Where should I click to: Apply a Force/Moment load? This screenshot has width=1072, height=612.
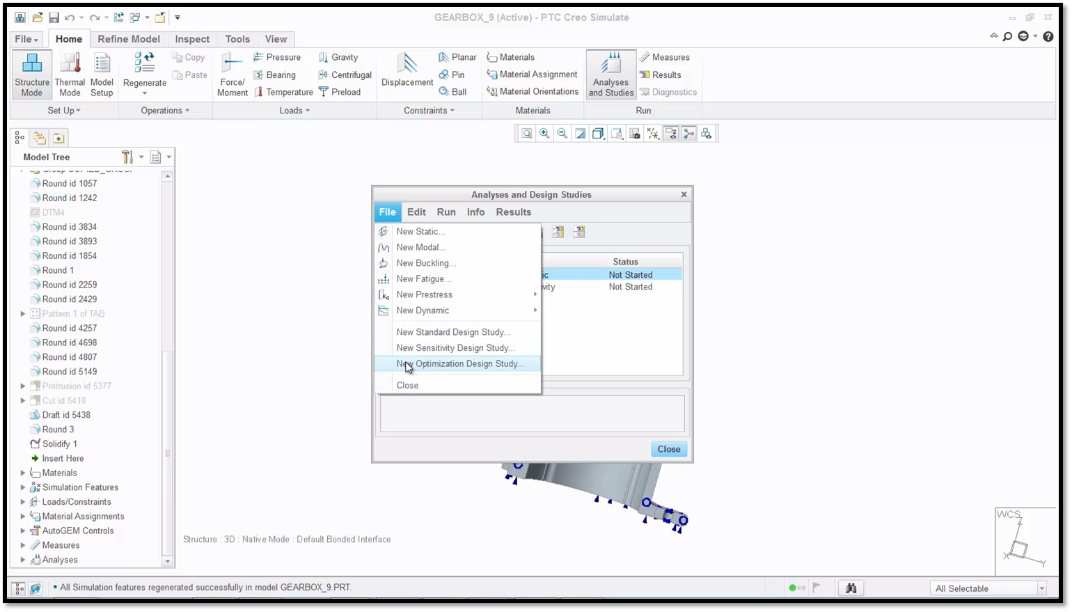pyautogui.click(x=232, y=74)
